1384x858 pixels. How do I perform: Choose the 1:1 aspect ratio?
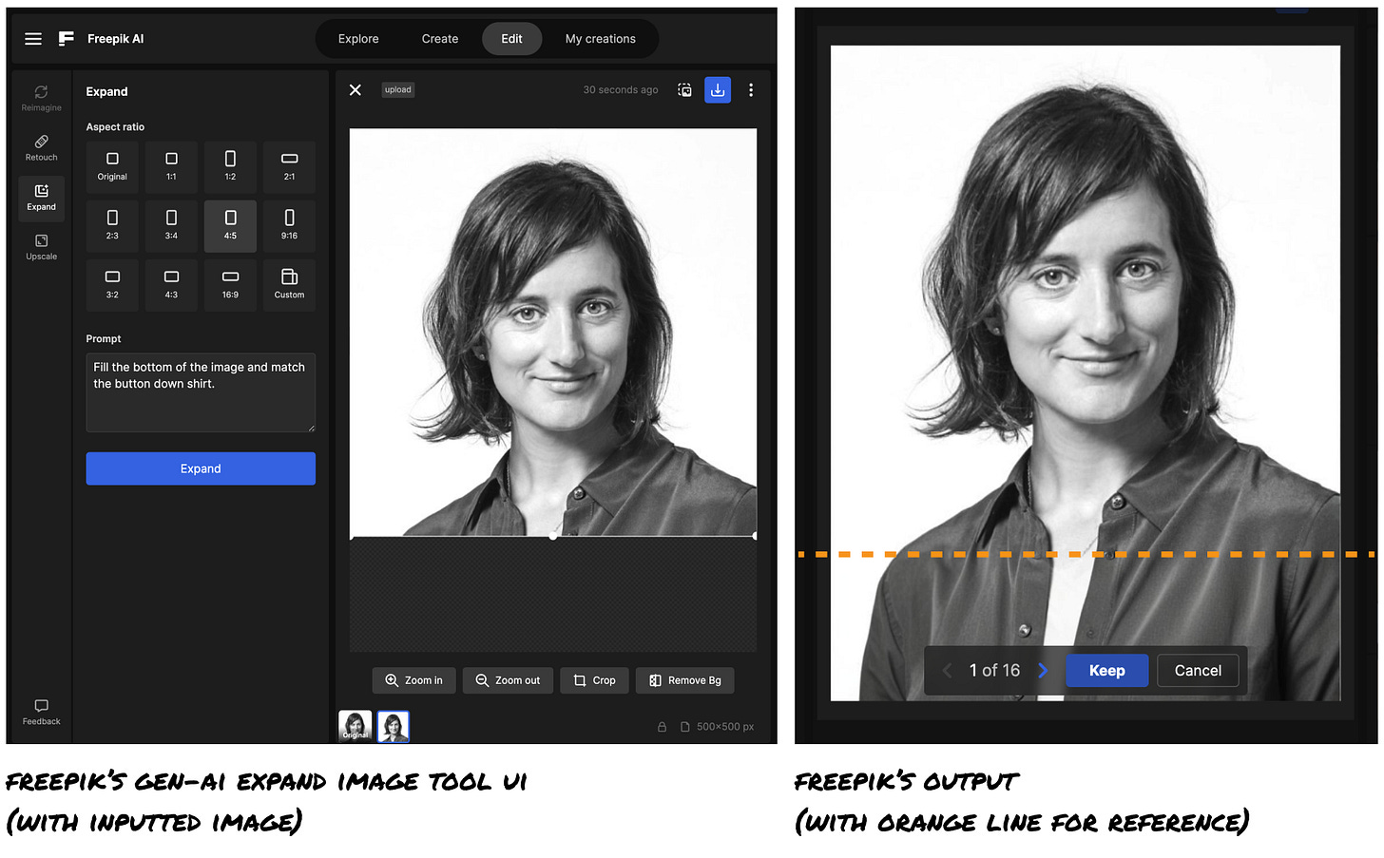171,167
